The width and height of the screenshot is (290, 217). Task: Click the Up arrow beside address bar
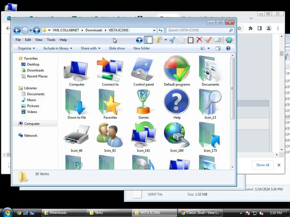coord(37,30)
